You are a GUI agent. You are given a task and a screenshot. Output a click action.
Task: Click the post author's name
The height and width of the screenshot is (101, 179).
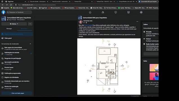[x=88, y=21]
